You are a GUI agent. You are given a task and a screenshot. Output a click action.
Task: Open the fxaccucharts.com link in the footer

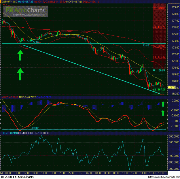(x=164, y=177)
